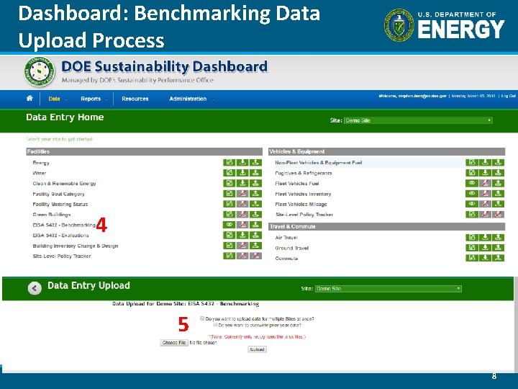Open the Site dropdown in Data Entry Upload
The width and height of the screenshot is (518, 389).
tap(388, 288)
